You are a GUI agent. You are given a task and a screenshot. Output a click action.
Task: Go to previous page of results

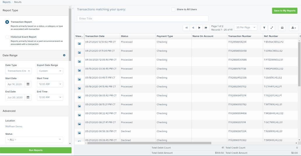pyautogui.click(x=193, y=28)
